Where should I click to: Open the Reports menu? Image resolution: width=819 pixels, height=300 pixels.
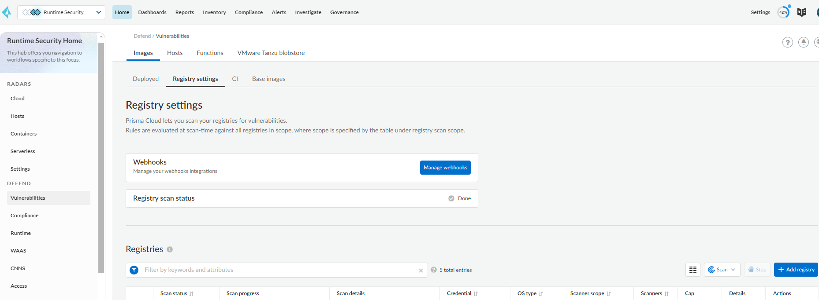185,12
